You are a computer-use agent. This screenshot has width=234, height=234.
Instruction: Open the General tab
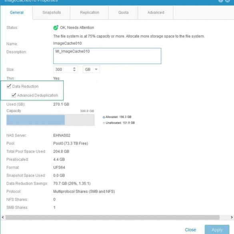(16, 12)
